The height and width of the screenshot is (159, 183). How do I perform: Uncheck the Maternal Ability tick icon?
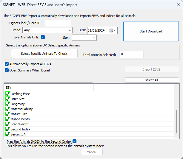[8, 109]
